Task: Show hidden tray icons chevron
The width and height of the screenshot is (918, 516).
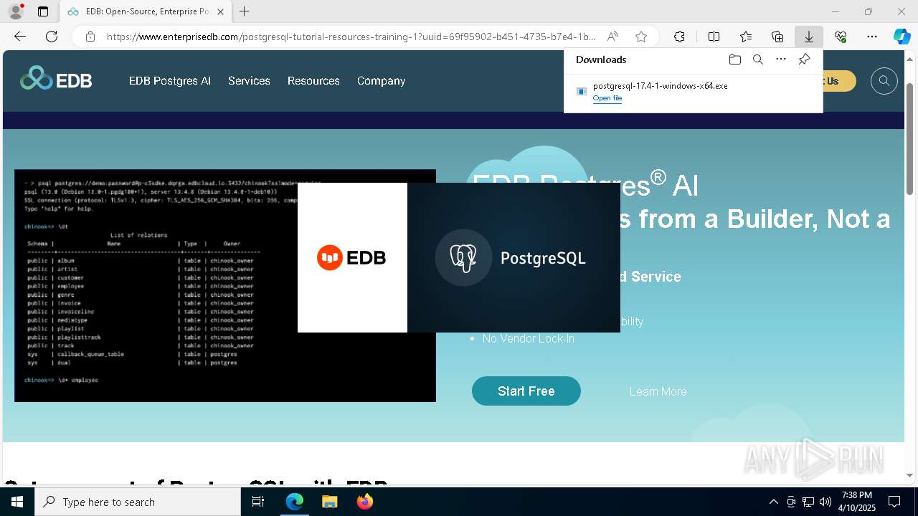Action: [x=773, y=502]
